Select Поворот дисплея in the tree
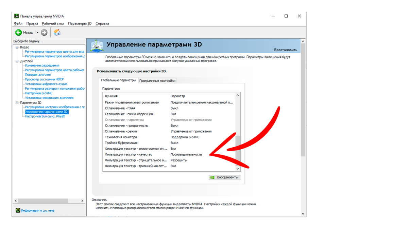Screen dimensions: 408x229 38,75
